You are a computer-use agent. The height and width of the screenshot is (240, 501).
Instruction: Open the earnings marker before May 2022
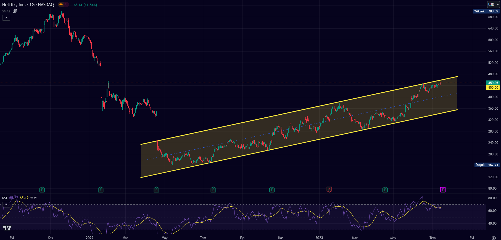[156, 190]
